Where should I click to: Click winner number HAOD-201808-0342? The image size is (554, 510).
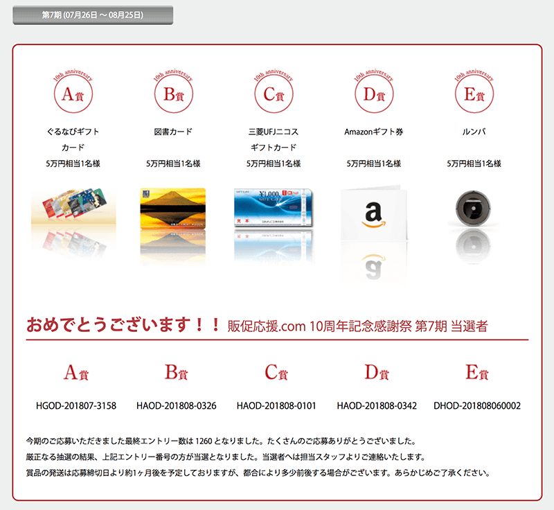click(377, 406)
